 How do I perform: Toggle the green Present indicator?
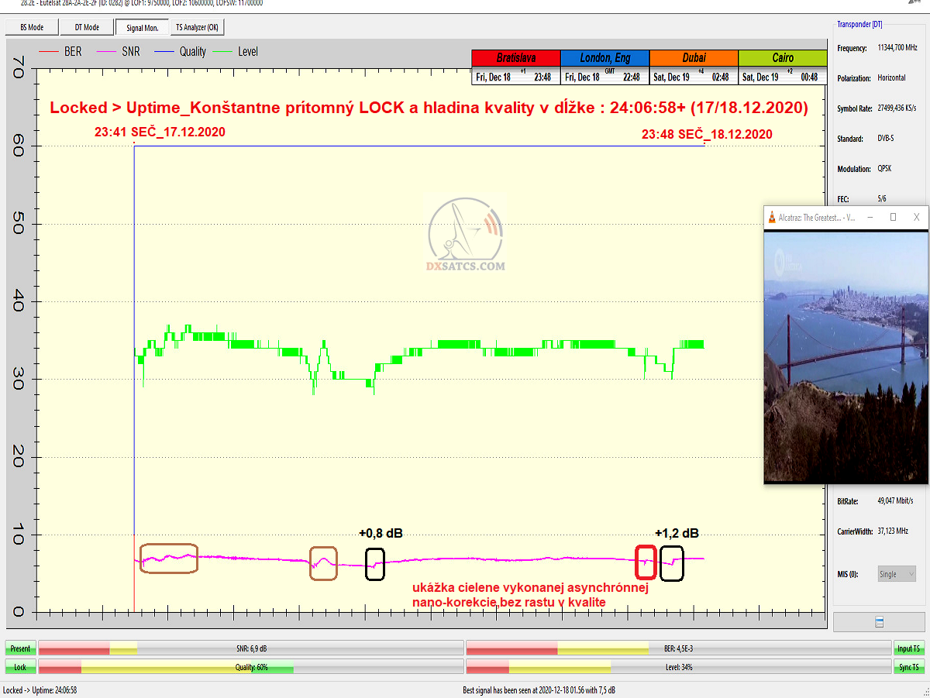coord(20,648)
